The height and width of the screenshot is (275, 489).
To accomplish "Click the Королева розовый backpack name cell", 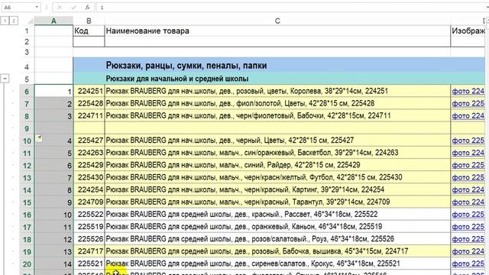I will [x=277, y=91].
